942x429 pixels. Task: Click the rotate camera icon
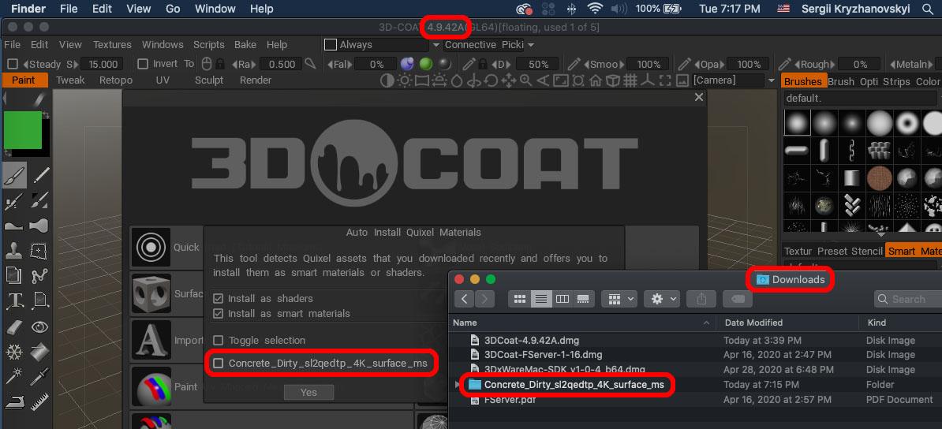click(x=492, y=80)
